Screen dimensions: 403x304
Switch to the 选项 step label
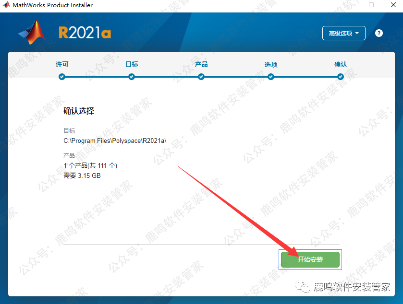coord(271,64)
